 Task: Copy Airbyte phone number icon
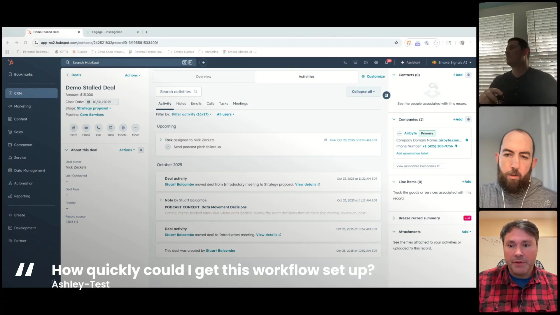click(456, 146)
